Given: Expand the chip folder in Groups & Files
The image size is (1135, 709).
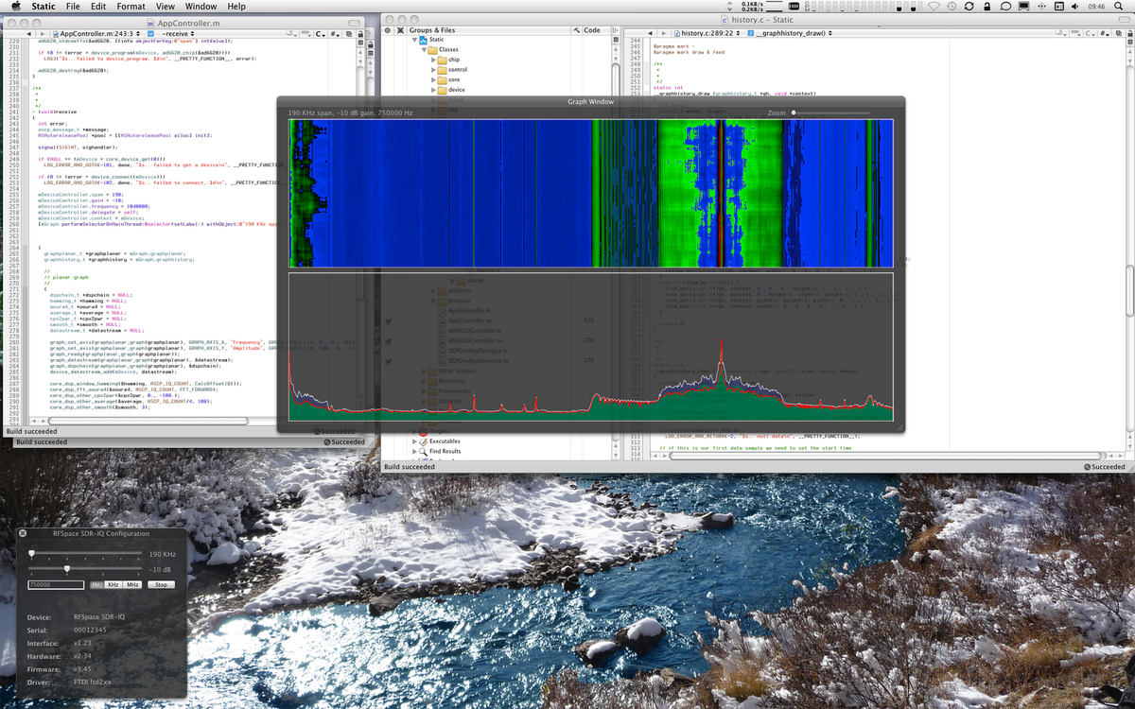Looking at the screenshot, I should (x=433, y=59).
